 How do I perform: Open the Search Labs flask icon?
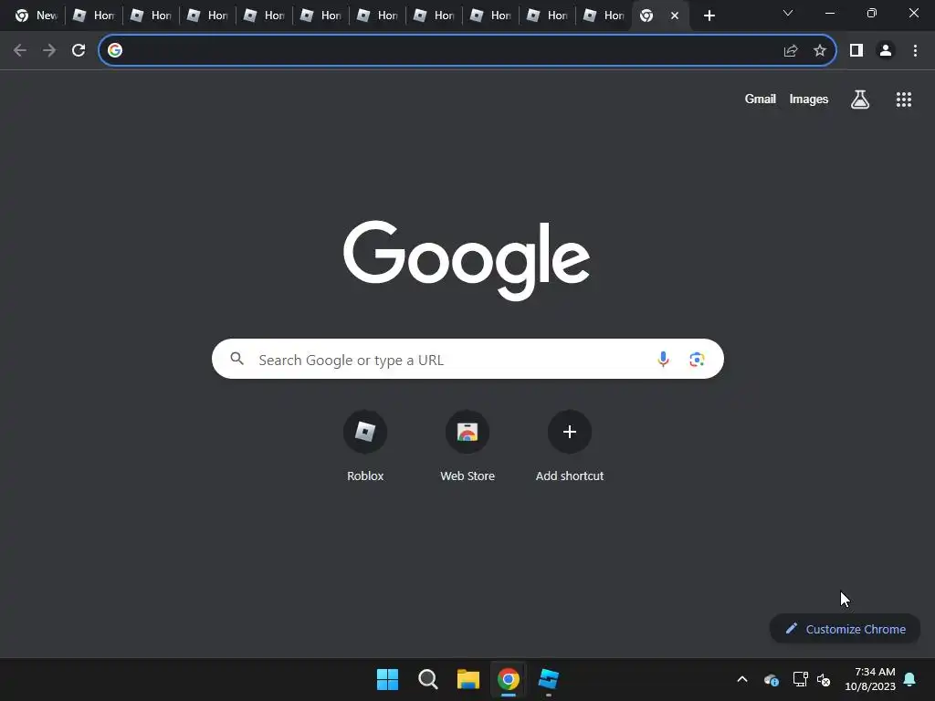coord(860,99)
